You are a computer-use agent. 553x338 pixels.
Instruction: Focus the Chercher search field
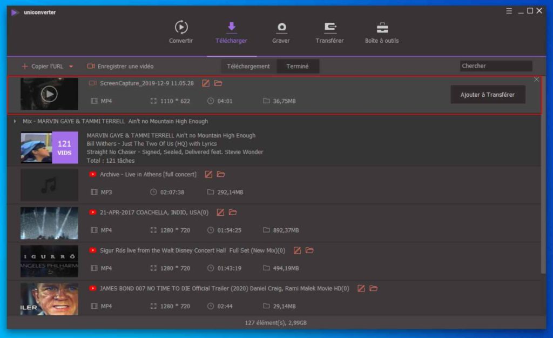coord(496,65)
